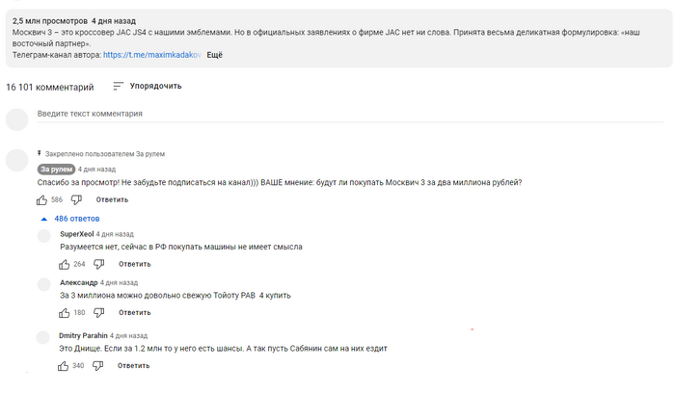The image size is (675, 394).
Task: Like Александр's reply about Toyota RAV 4
Action: click(x=65, y=313)
